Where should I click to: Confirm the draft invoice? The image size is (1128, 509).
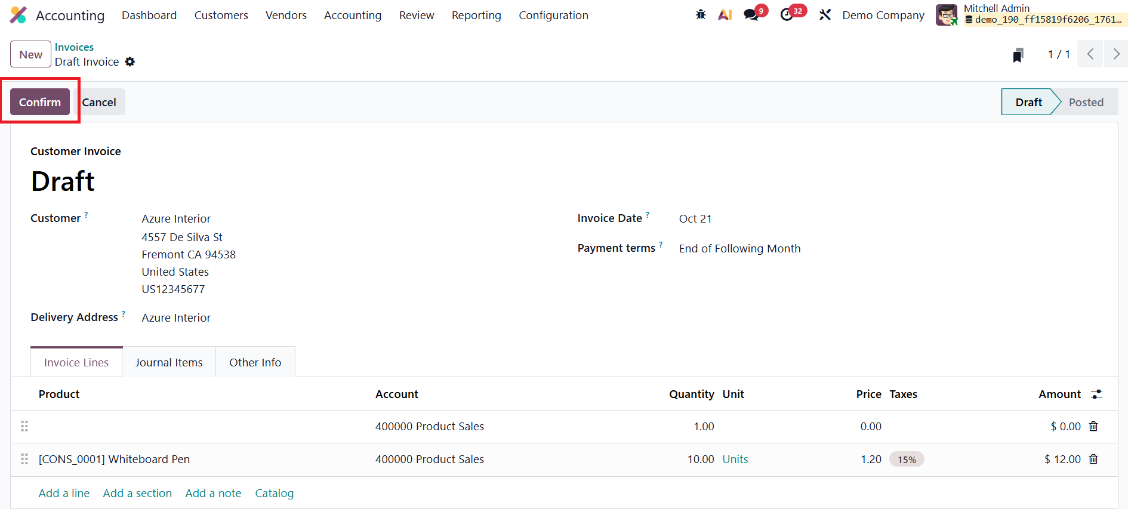coord(40,102)
